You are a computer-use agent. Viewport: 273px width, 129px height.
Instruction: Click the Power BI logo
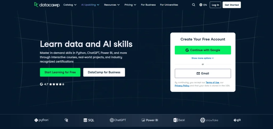[x=150, y=120]
